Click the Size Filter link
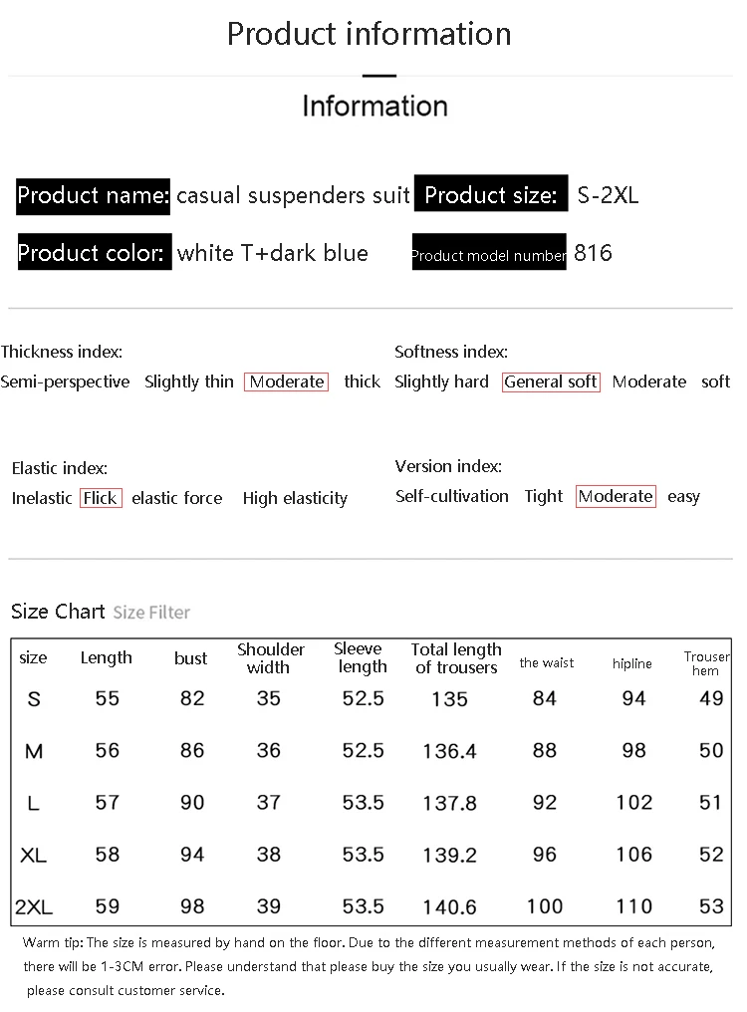 tap(151, 612)
